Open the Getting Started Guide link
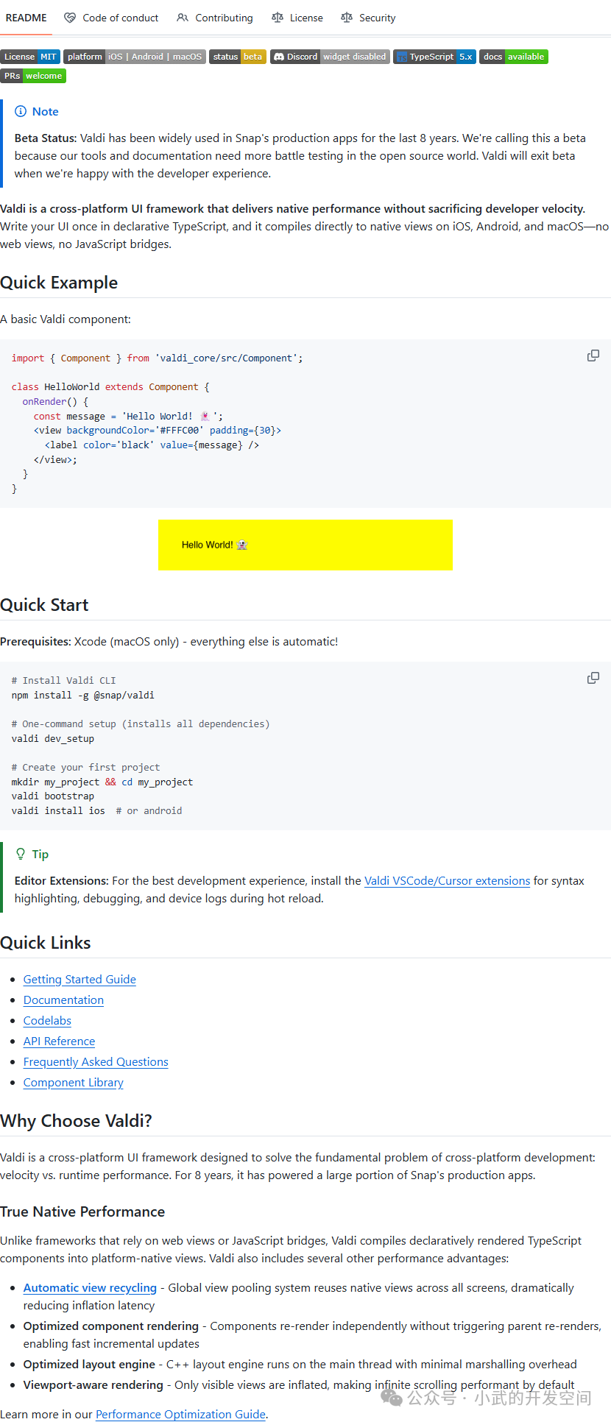The height and width of the screenshot is (1422, 611). click(x=80, y=979)
